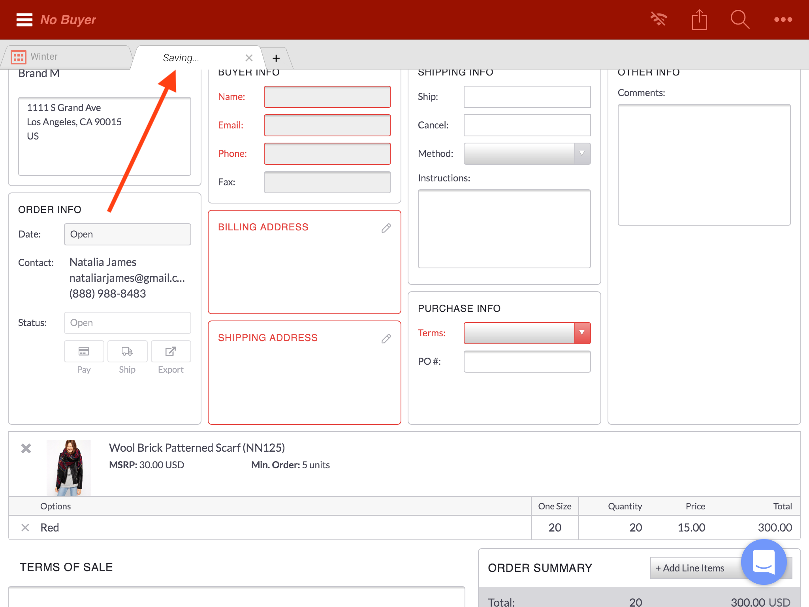Click the row Total 300.00 value

point(775,528)
